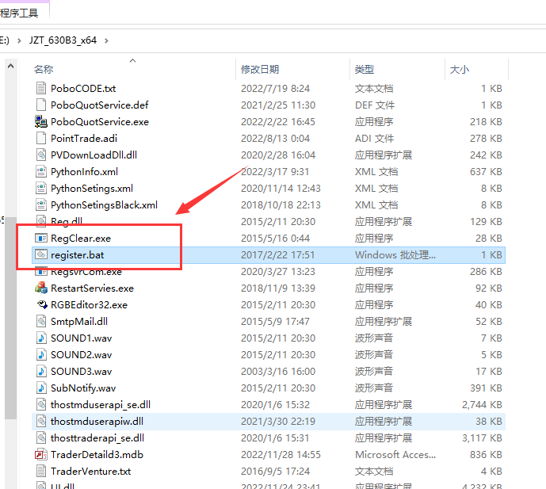
Task: Click the RGBEditor32.exe application icon
Action: point(42,305)
